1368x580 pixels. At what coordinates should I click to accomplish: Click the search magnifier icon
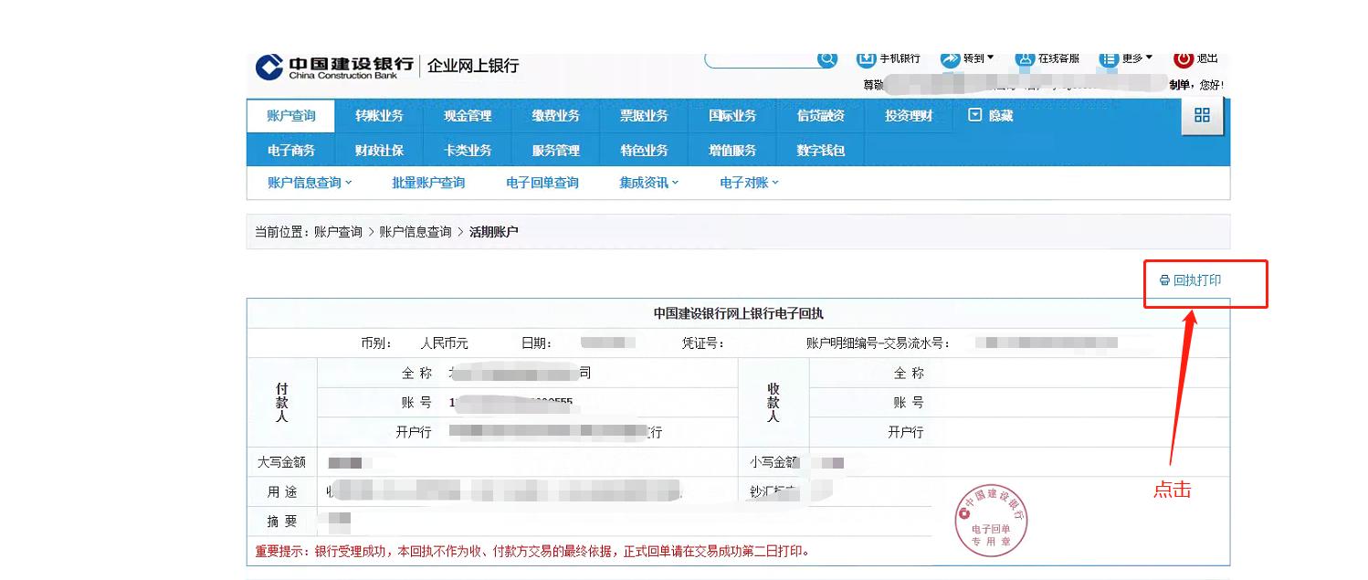pos(826,58)
